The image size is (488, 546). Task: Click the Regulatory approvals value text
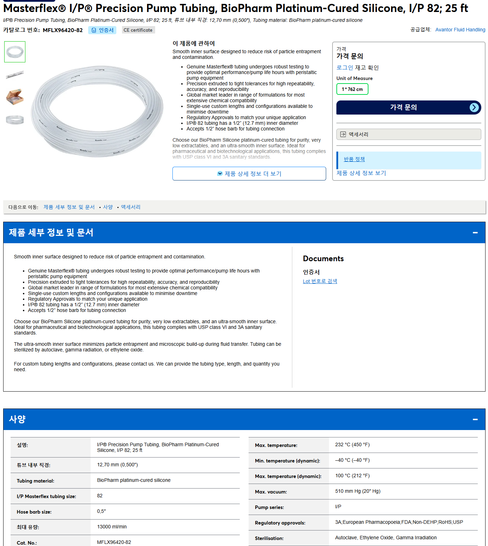[x=399, y=522]
